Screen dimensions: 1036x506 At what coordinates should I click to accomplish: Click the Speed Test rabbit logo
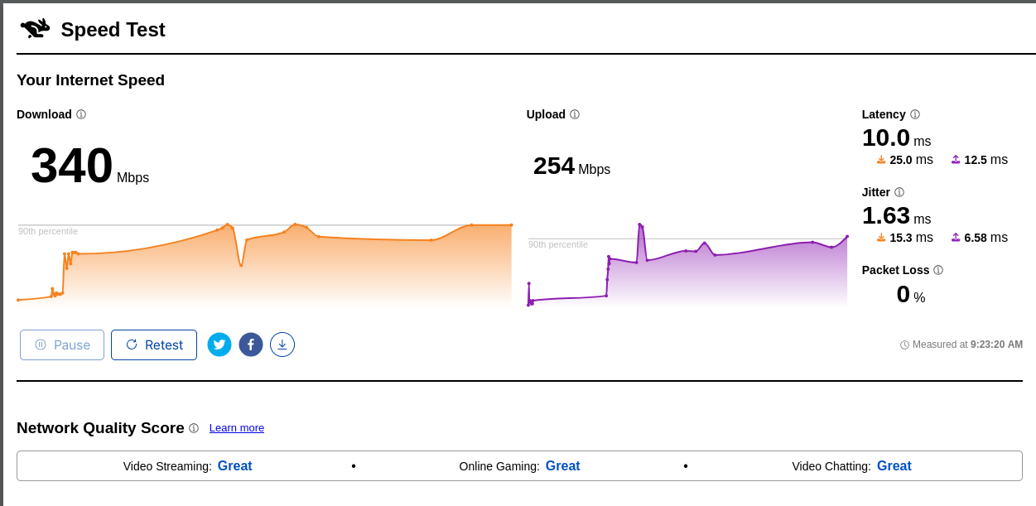pos(35,29)
